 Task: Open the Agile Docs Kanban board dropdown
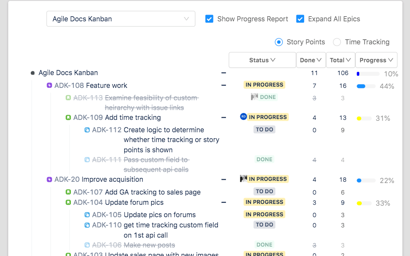tap(121, 19)
